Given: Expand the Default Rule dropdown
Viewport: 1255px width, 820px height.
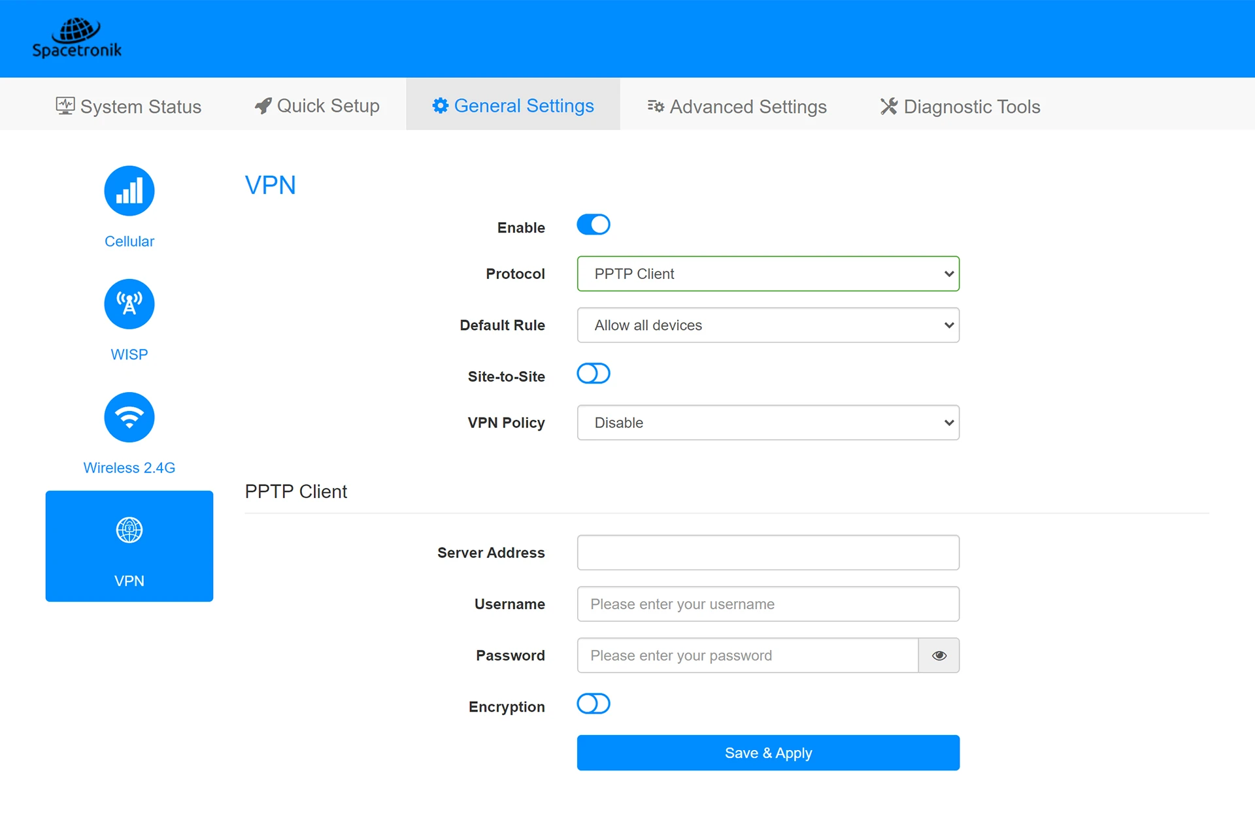Looking at the screenshot, I should tap(768, 325).
